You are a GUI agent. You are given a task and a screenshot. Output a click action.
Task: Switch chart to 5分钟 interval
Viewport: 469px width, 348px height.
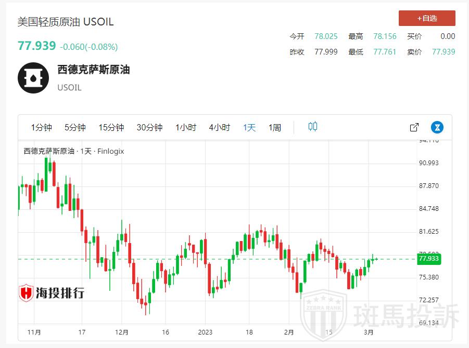click(75, 127)
